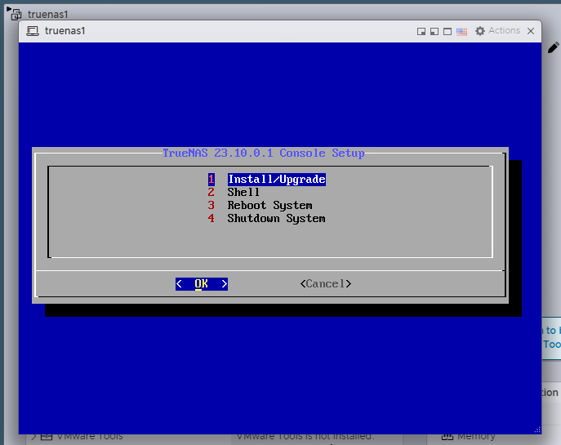
Task: Click the monitor icon in console title bar
Action: (x=33, y=31)
